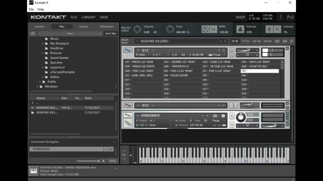Go to the next multi after HUAYNO VILLERO

(225, 41)
